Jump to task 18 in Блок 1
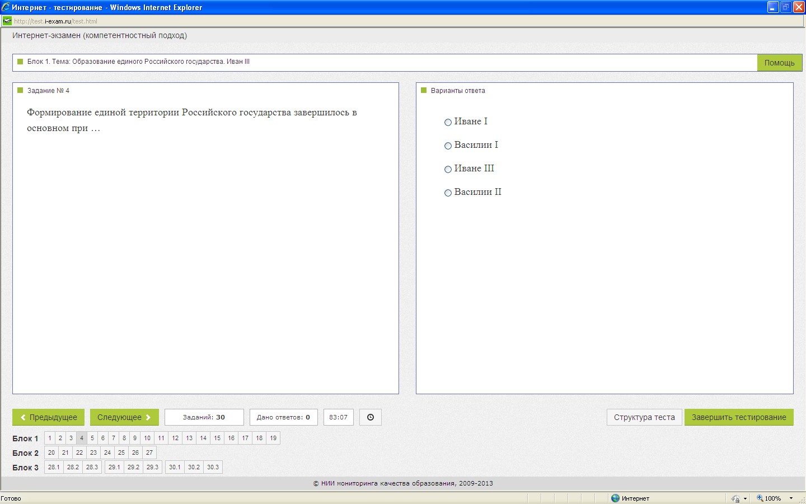This screenshot has width=806, height=504. pyautogui.click(x=259, y=438)
